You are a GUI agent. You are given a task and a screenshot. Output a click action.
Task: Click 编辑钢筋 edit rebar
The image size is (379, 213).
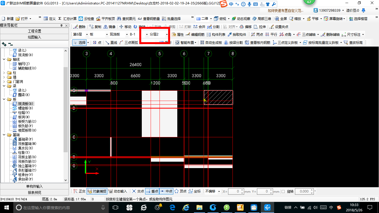(x=195, y=35)
